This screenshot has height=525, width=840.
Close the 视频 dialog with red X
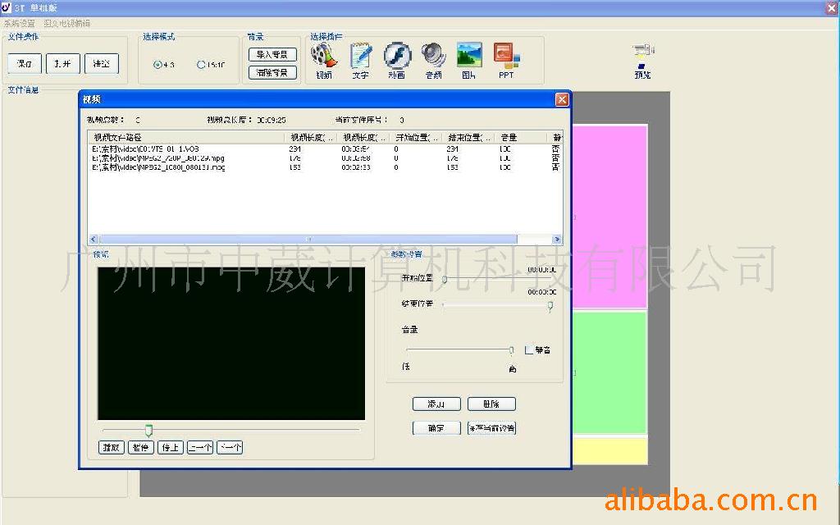pyautogui.click(x=562, y=99)
